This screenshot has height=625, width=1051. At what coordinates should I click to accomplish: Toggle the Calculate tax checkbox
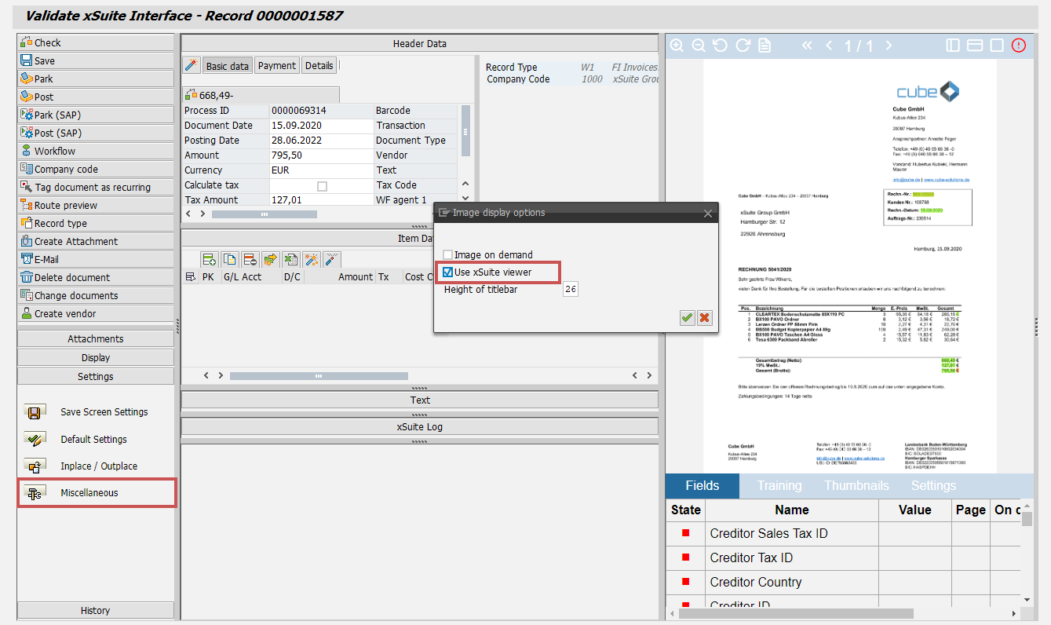(x=322, y=186)
